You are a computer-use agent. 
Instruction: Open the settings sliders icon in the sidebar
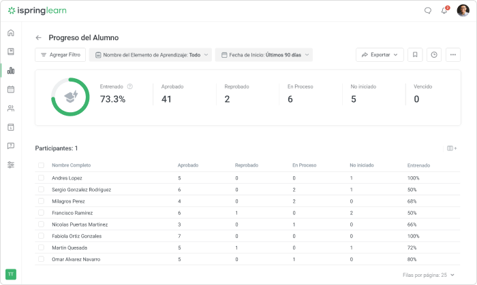pyautogui.click(x=11, y=165)
